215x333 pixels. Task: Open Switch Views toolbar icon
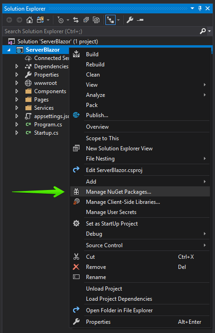coord(40,20)
